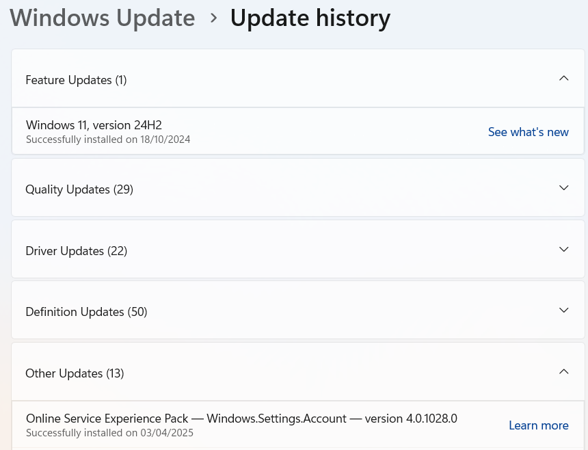Click the breadcrumb separator arrow icon
Screen dimensions: 588x450
(x=213, y=18)
